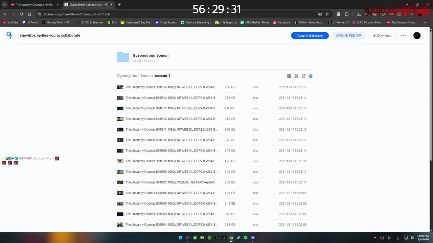The height and width of the screenshot is (243, 433).
Task: Select The.Uncanny.Counter.S01E07 mp4 file name
Action: click(171, 182)
